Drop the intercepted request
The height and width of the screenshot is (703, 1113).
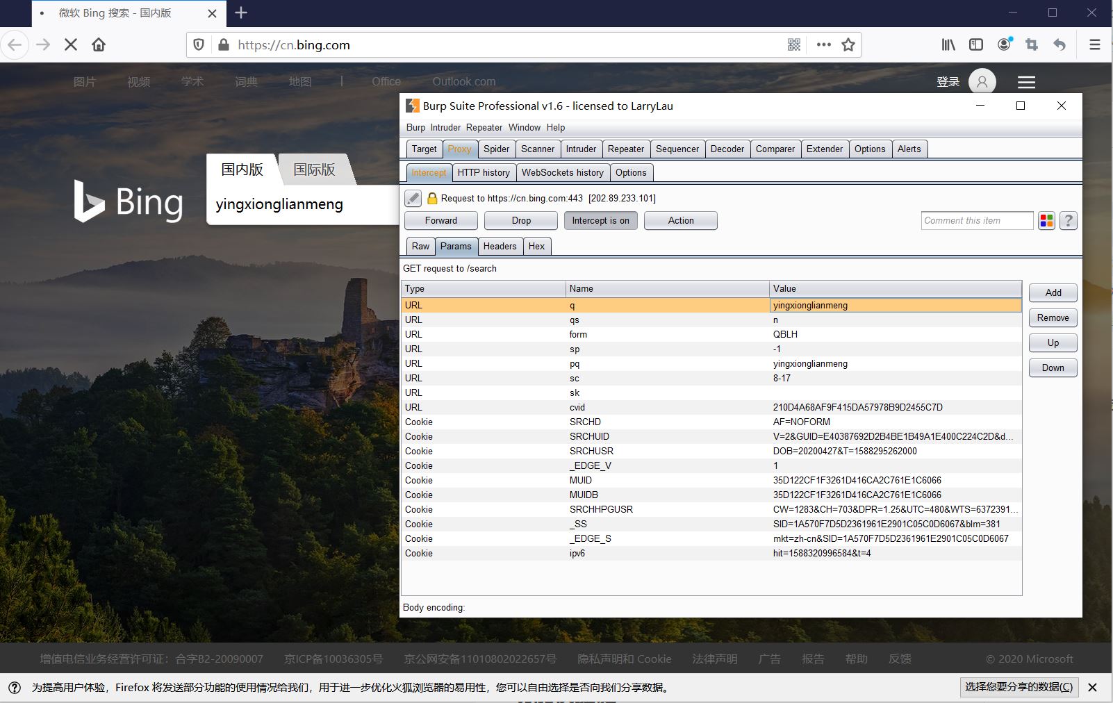tap(521, 220)
